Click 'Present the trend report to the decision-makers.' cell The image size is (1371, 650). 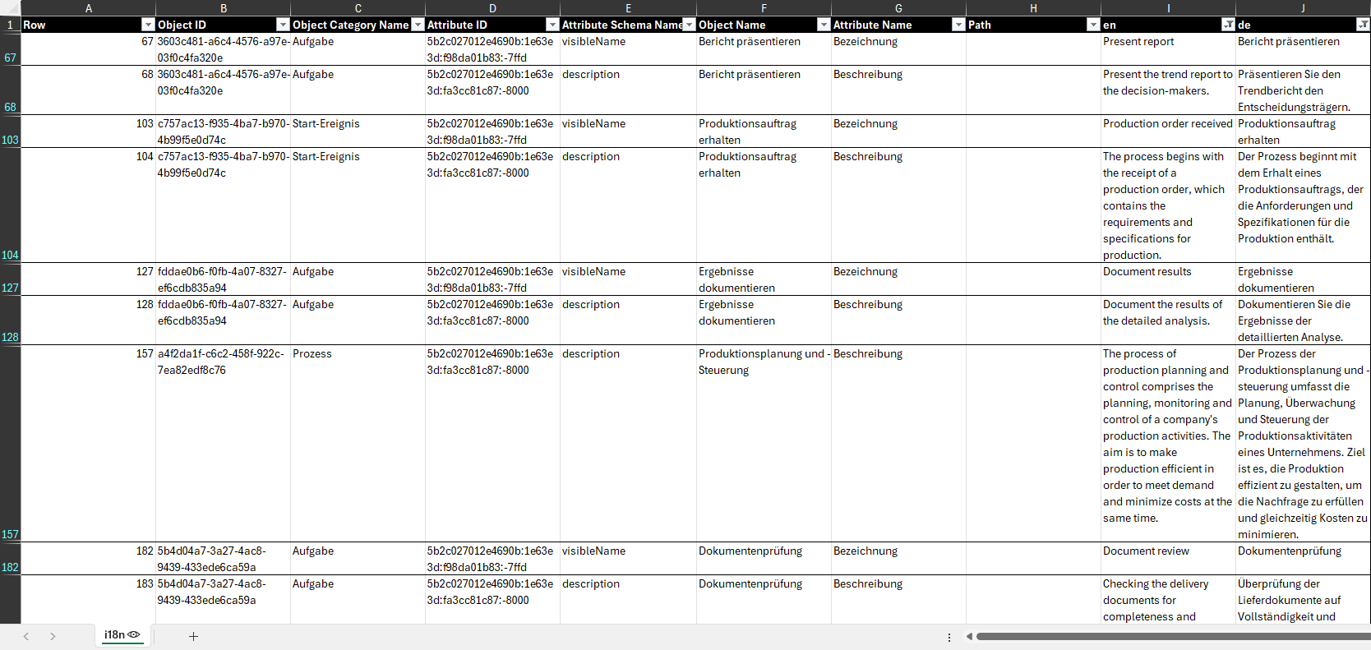(1169, 90)
